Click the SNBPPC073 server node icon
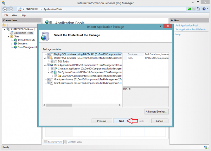Screen dimensions: 211x151 8,29
